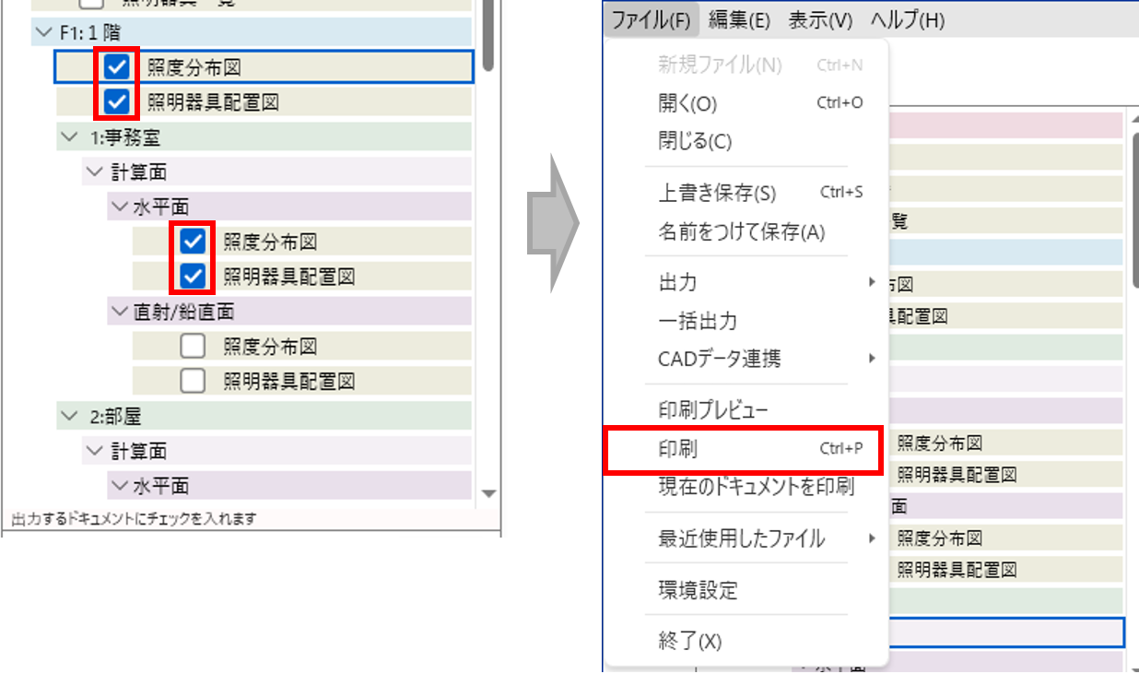The height and width of the screenshot is (674, 1139).
Task: Open the 最近使用したファイル submenu
Action: pos(741,538)
